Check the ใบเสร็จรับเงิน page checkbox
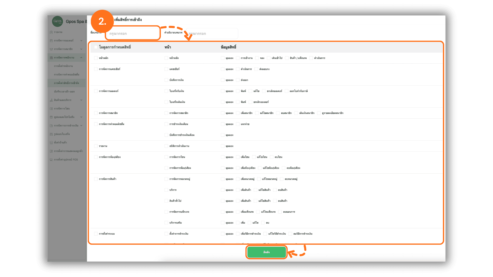 (166, 91)
